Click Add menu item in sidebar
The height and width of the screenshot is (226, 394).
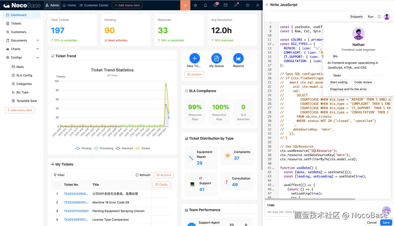pos(20,110)
